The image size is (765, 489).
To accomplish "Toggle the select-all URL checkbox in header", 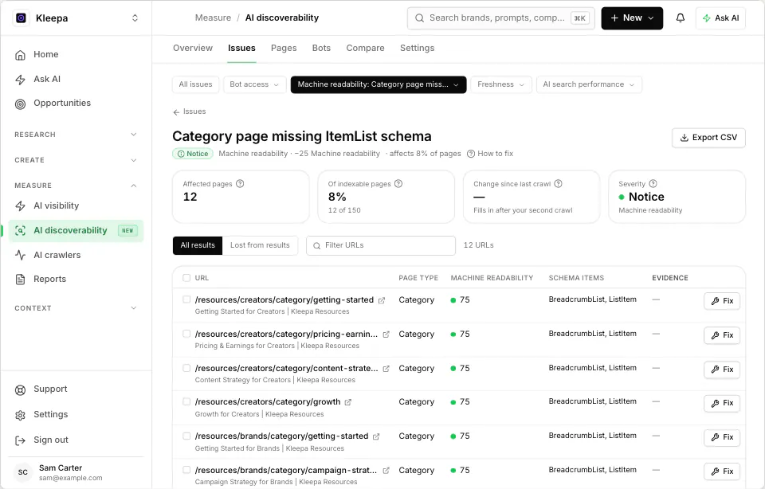I will 186,278.
